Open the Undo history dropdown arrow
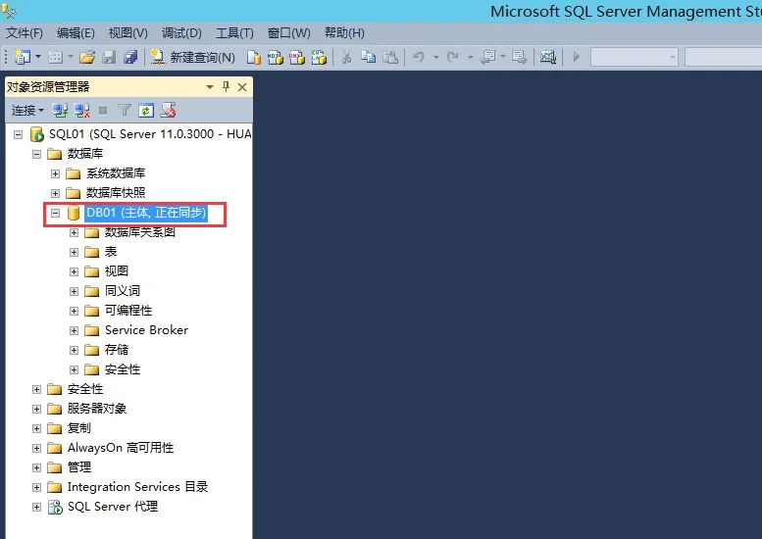 [435, 57]
